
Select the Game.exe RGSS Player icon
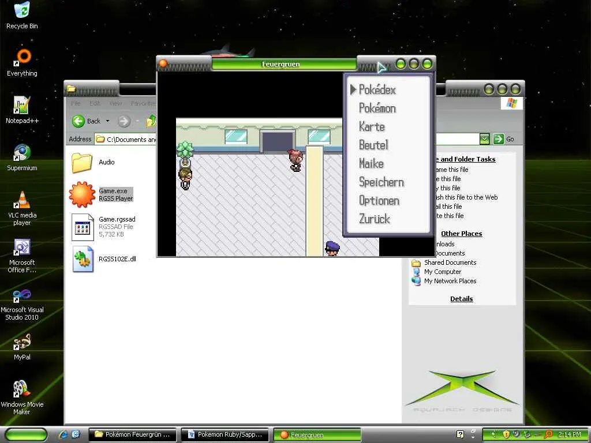[x=82, y=194]
